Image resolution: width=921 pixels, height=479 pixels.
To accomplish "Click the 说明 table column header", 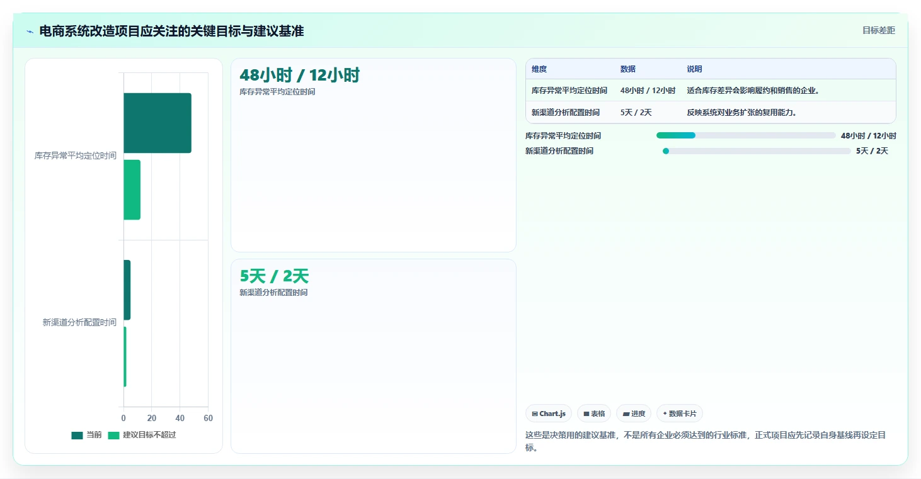I will 694,69.
